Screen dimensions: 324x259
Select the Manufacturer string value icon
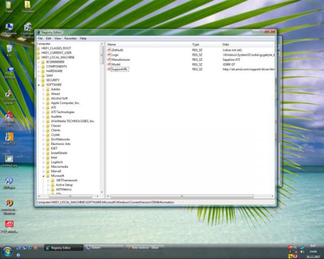click(x=109, y=59)
